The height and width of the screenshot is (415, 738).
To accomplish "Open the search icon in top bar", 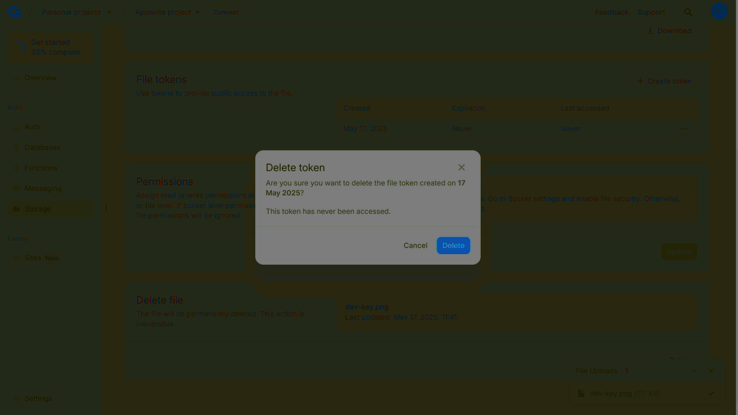I will point(688,12).
